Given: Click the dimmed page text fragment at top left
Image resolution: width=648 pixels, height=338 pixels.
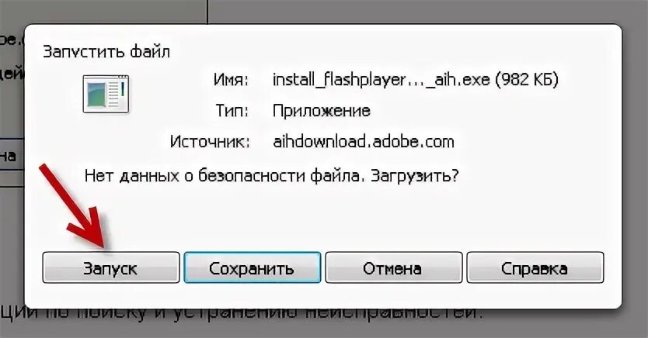Looking at the screenshot, I should [x=12, y=40].
